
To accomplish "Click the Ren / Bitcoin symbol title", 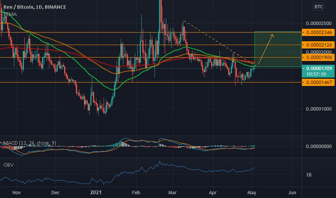I will click(x=35, y=7).
